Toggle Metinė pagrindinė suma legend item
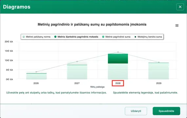 pyautogui.click(x=116, y=37)
